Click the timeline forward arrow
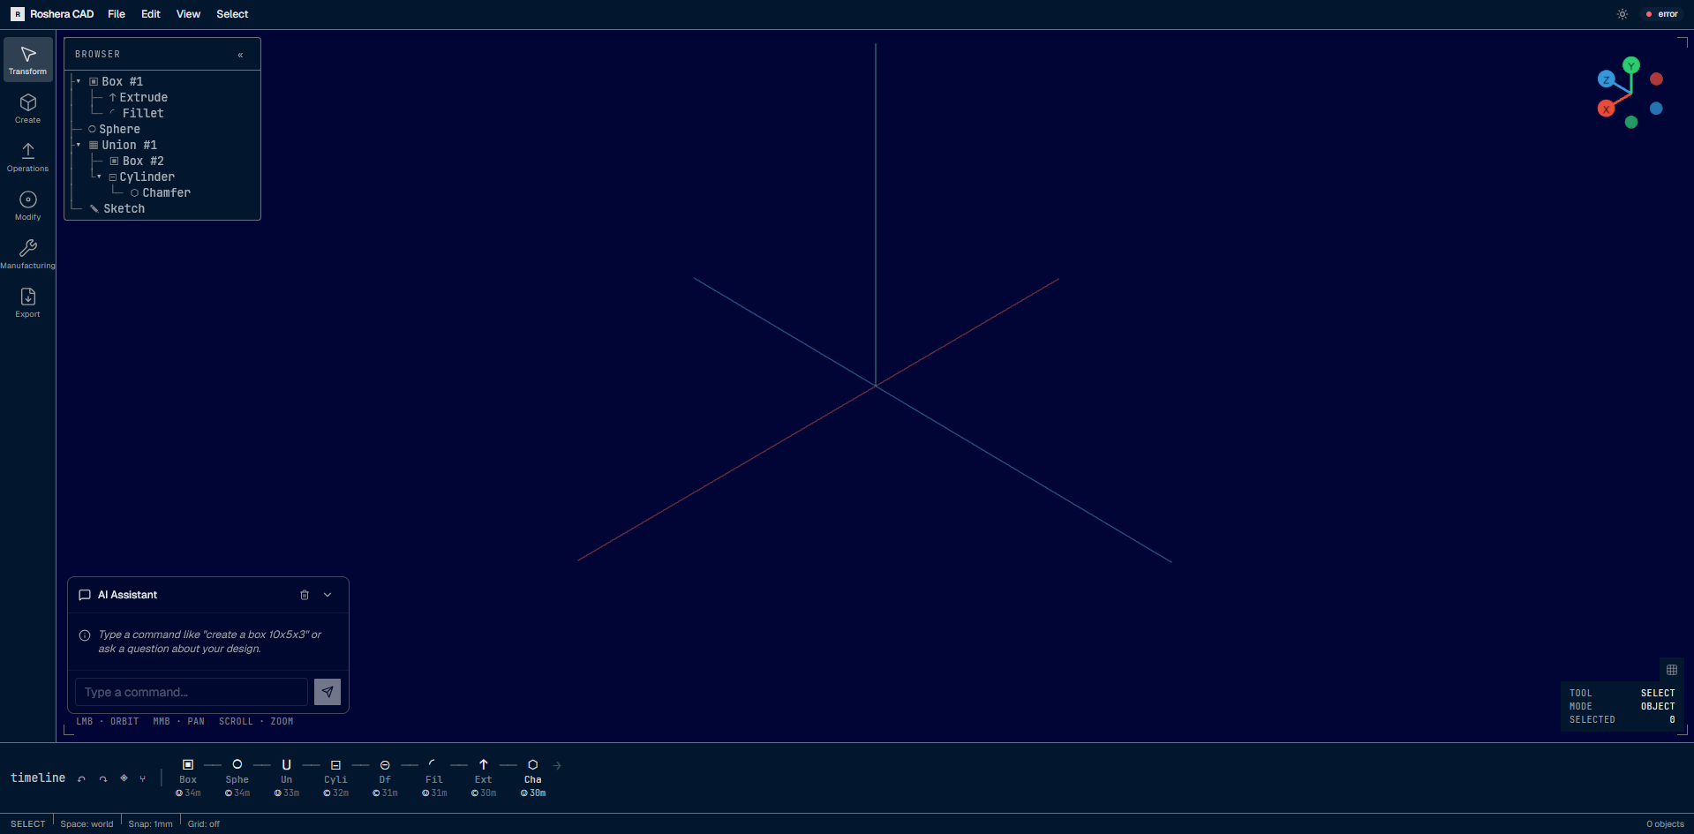 pyautogui.click(x=557, y=765)
